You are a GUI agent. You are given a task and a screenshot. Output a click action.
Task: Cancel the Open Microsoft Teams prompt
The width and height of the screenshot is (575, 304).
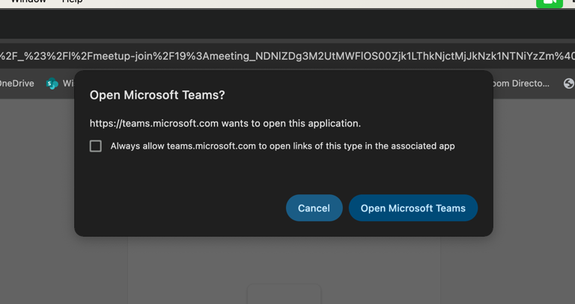pos(314,208)
